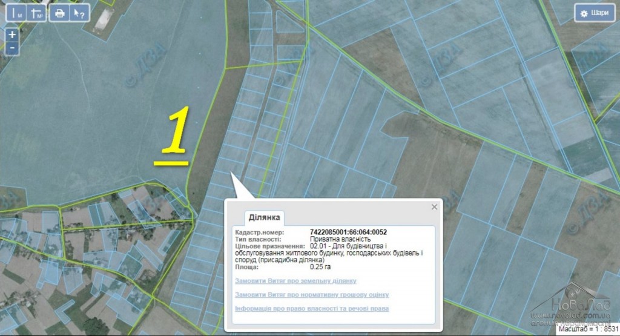The width and height of the screenshot is (620, 336).
Task: Select the Ділянка tab
Action: pyautogui.click(x=264, y=217)
